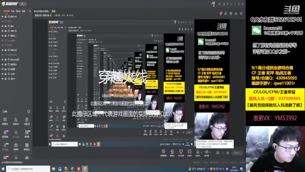Open the toolbox tool with the green badge in the second row
This screenshot has width=305, height=172.
27,133
